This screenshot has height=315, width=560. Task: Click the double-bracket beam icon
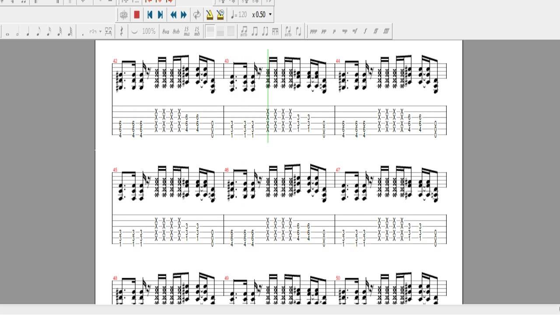tap(275, 31)
